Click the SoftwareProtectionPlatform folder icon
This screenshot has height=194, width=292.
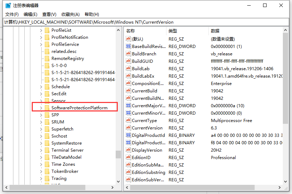click(47, 108)
